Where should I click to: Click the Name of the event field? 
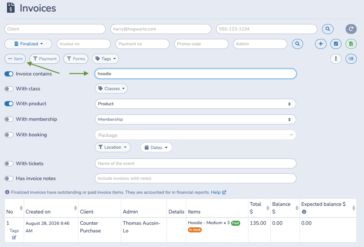195,164
